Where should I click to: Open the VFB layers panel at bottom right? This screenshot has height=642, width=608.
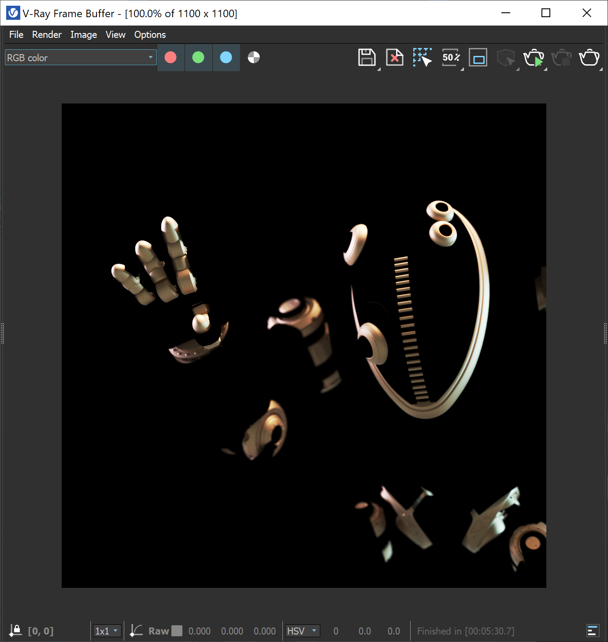(593, 630)
